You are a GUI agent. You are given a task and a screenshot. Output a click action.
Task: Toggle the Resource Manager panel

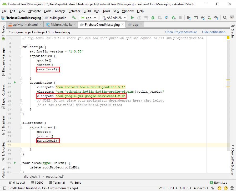[3, 62]
